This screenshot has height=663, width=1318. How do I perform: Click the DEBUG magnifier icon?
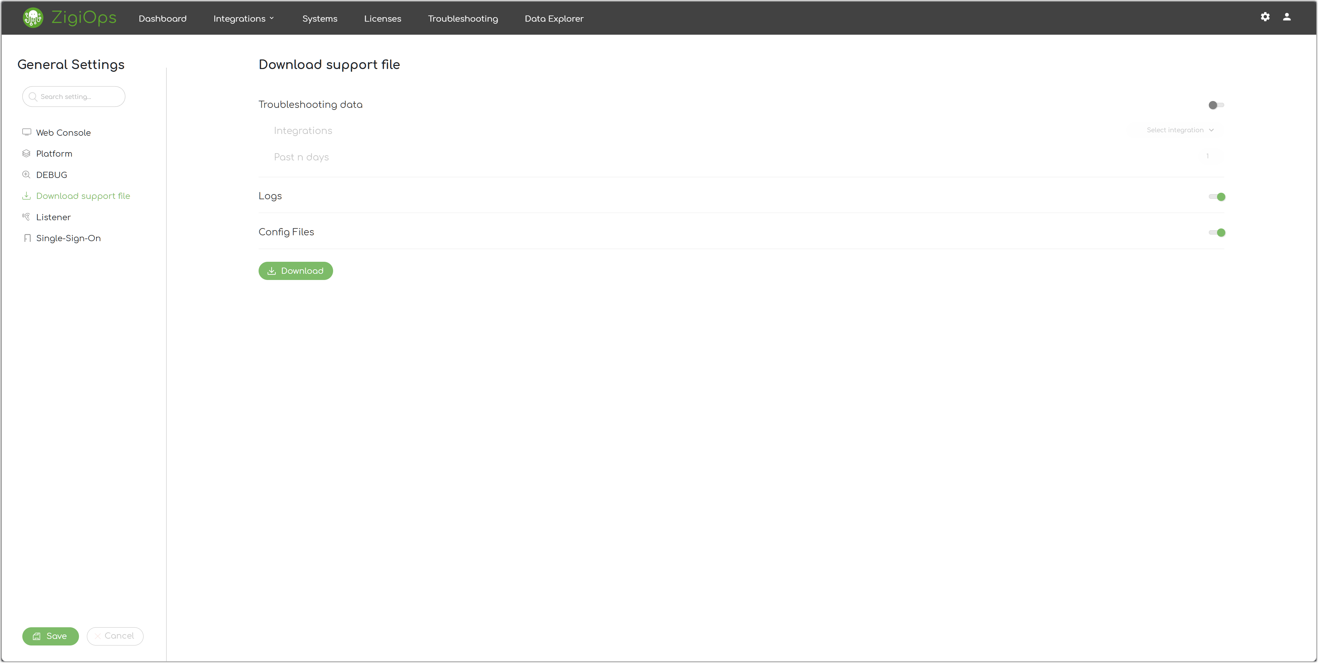click(x=26, y=175)
